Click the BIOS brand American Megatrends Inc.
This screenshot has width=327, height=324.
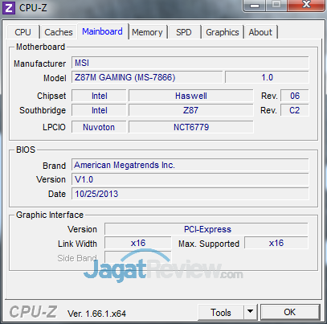click(190, 165)
